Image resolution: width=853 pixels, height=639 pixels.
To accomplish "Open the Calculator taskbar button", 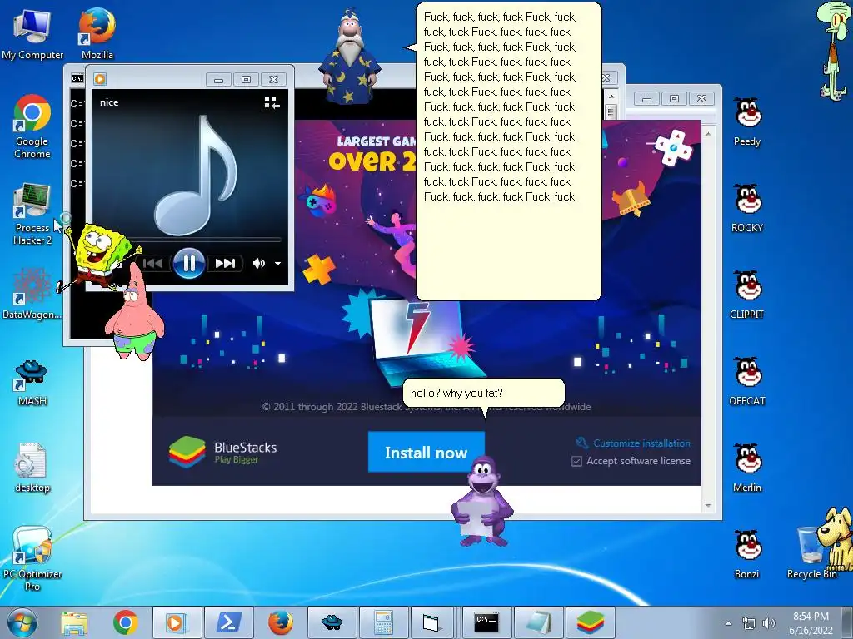I will [x=383, y=622].
